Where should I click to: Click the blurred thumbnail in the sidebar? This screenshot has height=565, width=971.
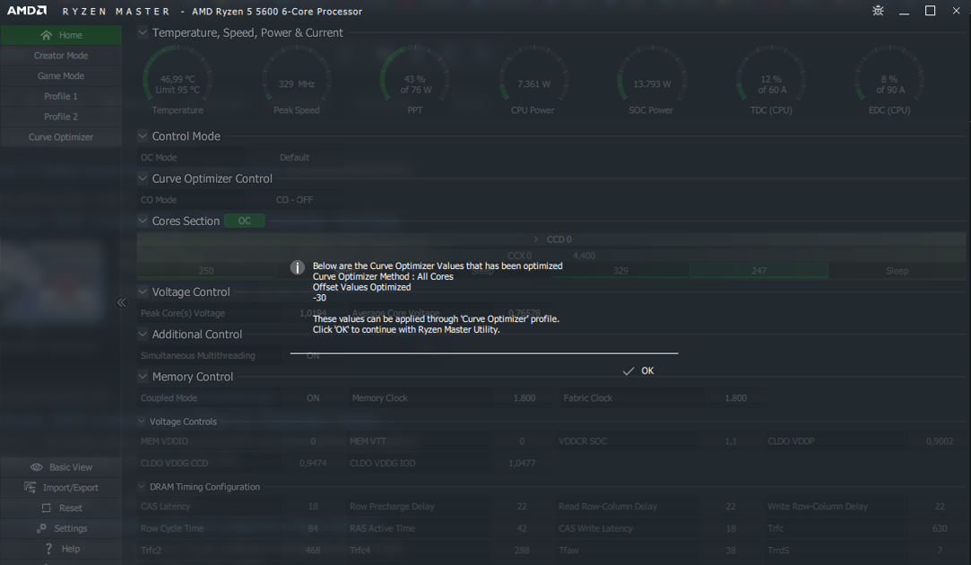[x=51, y=282]
